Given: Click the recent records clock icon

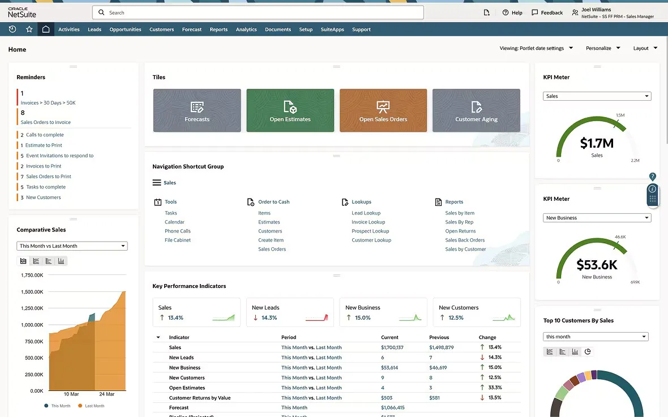Looking at the screenshot, I should tap(12, 29).
